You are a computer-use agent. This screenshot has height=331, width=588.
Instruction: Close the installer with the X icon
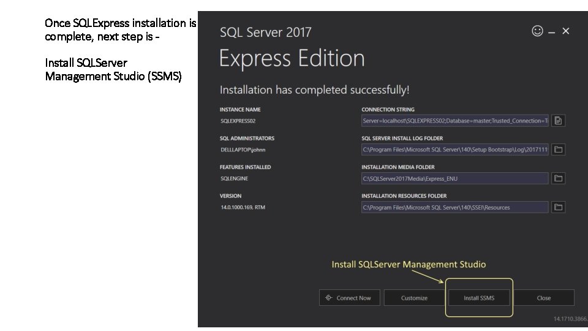(x=565, y=31)
